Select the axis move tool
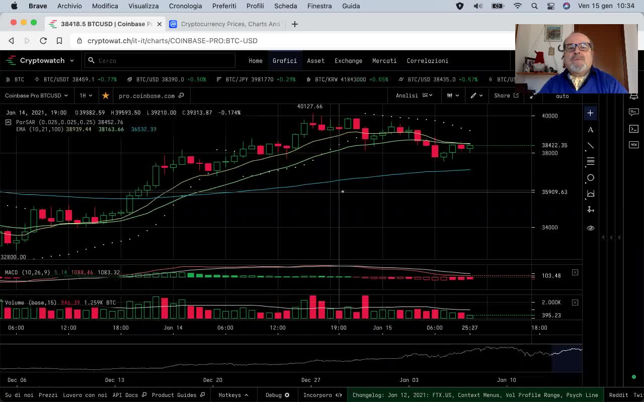Image resolution: width=644 pixels, height=402 pixels. [590, 210]
